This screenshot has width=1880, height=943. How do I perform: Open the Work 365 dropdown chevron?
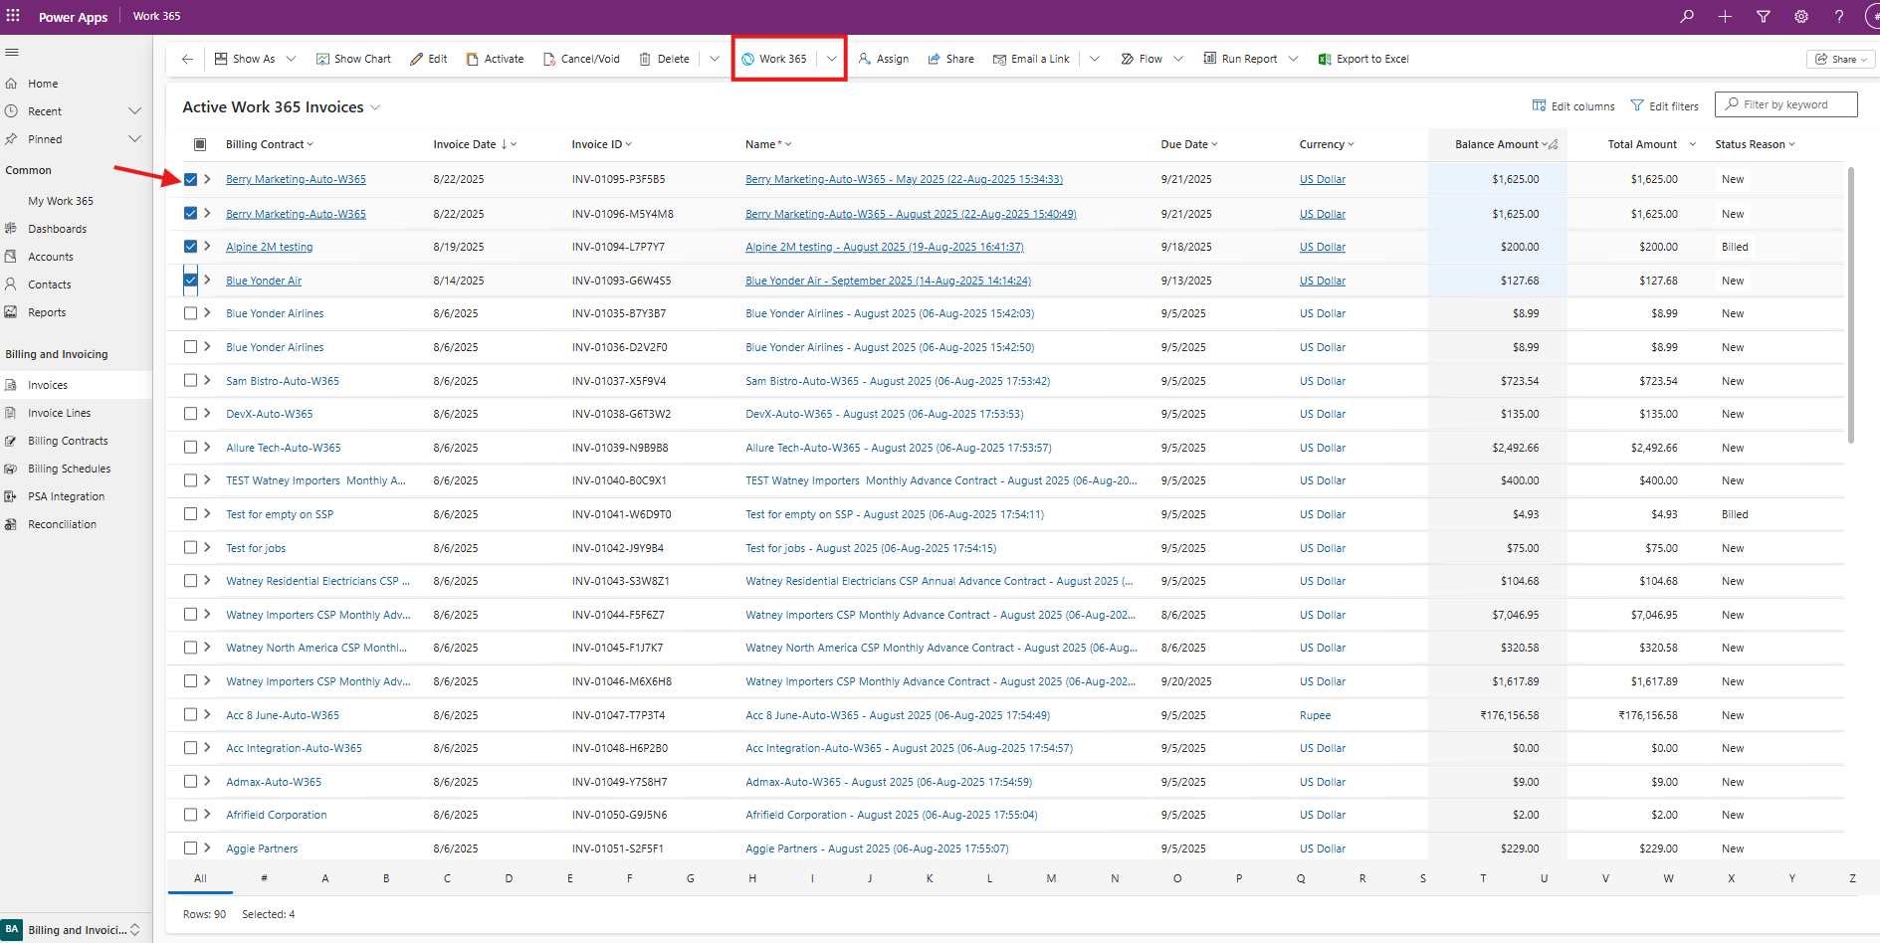click(x=832, y=59)
